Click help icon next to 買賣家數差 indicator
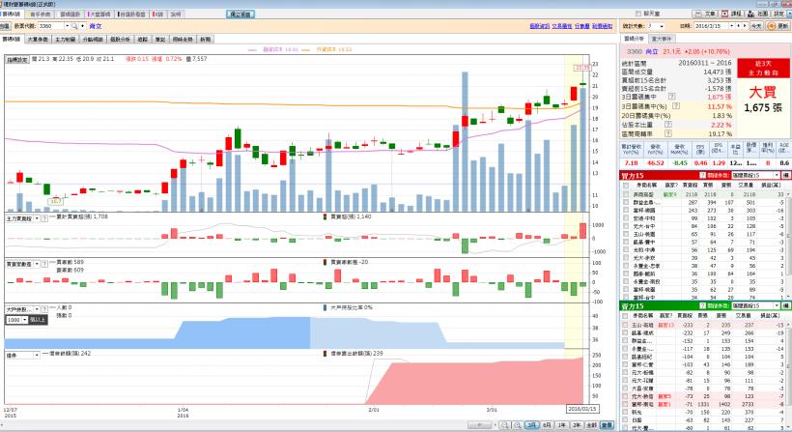 [x=43, y=264]
